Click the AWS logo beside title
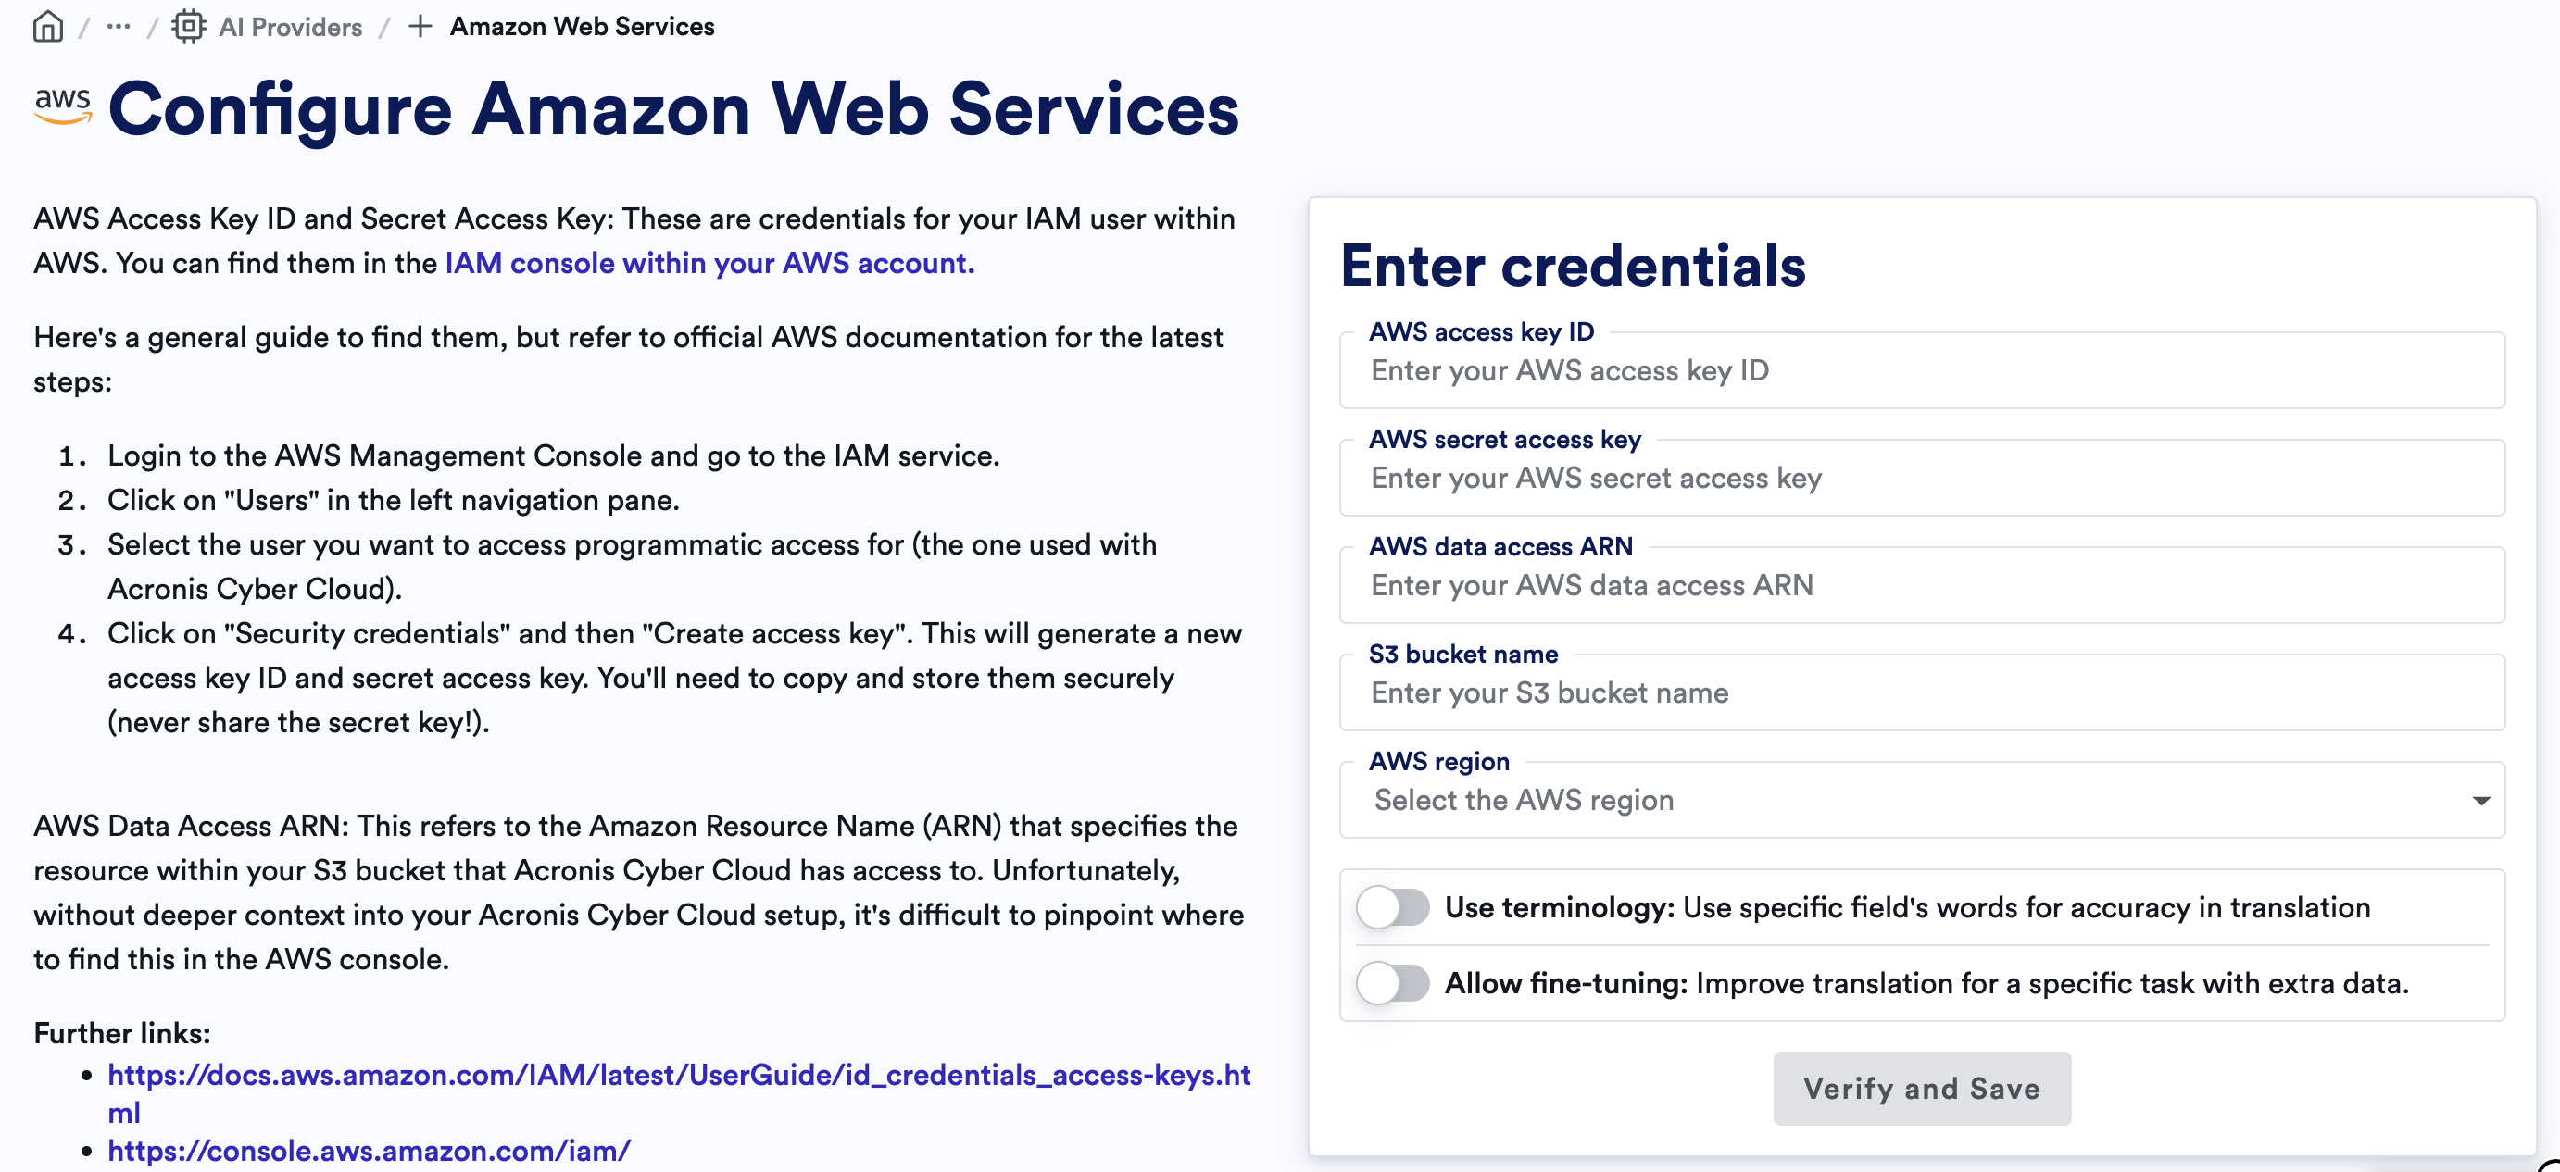2560x1172 pixels. coord(63,106)
